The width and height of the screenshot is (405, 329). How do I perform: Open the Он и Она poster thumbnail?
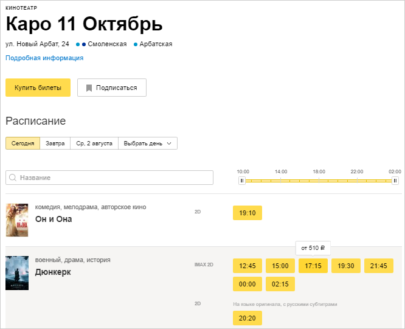point(17,220)
